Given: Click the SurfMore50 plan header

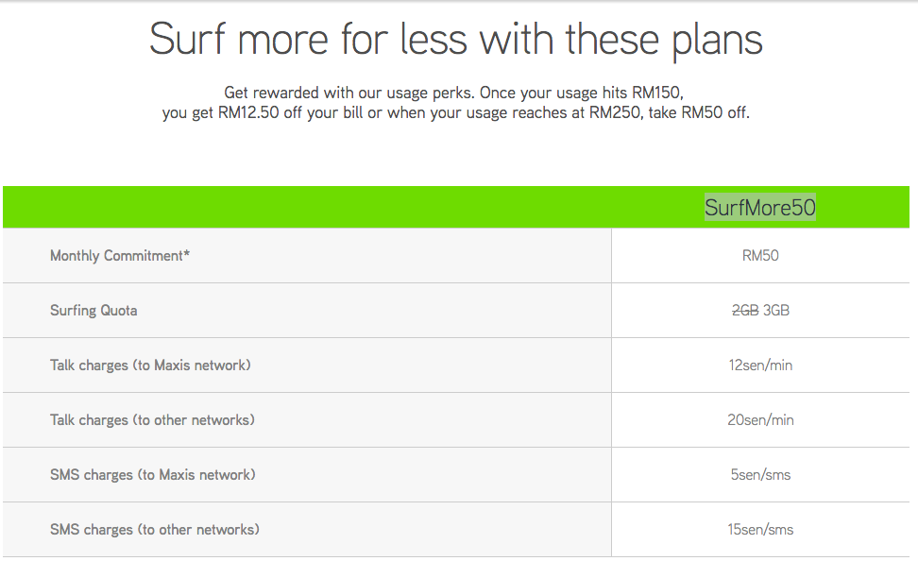Looking at the screenshot, I should pos(760,207).
